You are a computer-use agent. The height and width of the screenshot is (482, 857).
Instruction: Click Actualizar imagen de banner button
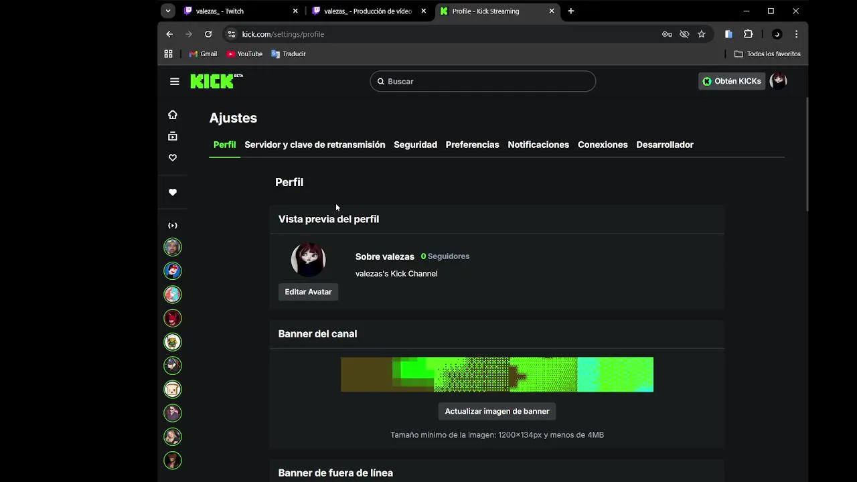497,411
